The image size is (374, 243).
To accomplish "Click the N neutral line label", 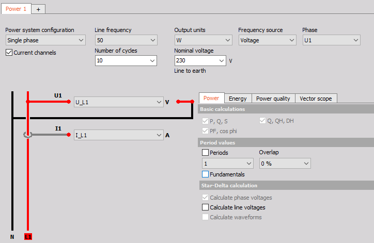I will [x=12, y=237].
